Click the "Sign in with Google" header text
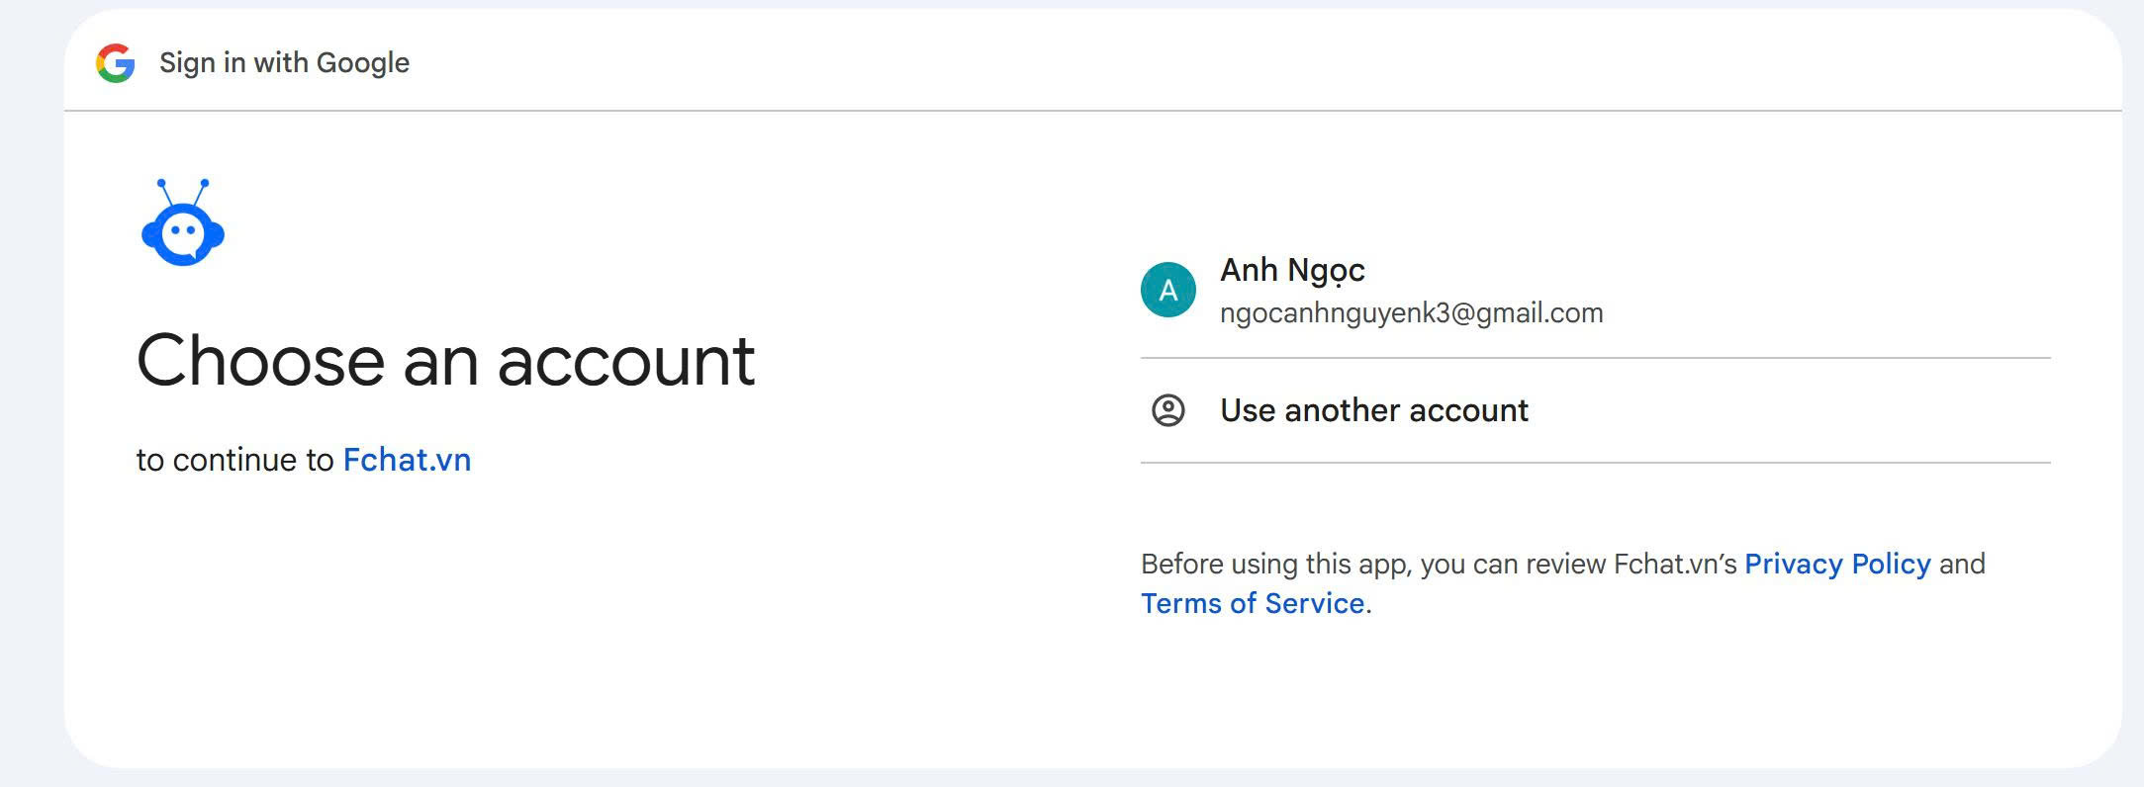2144x787 pixels. (284, 63)
